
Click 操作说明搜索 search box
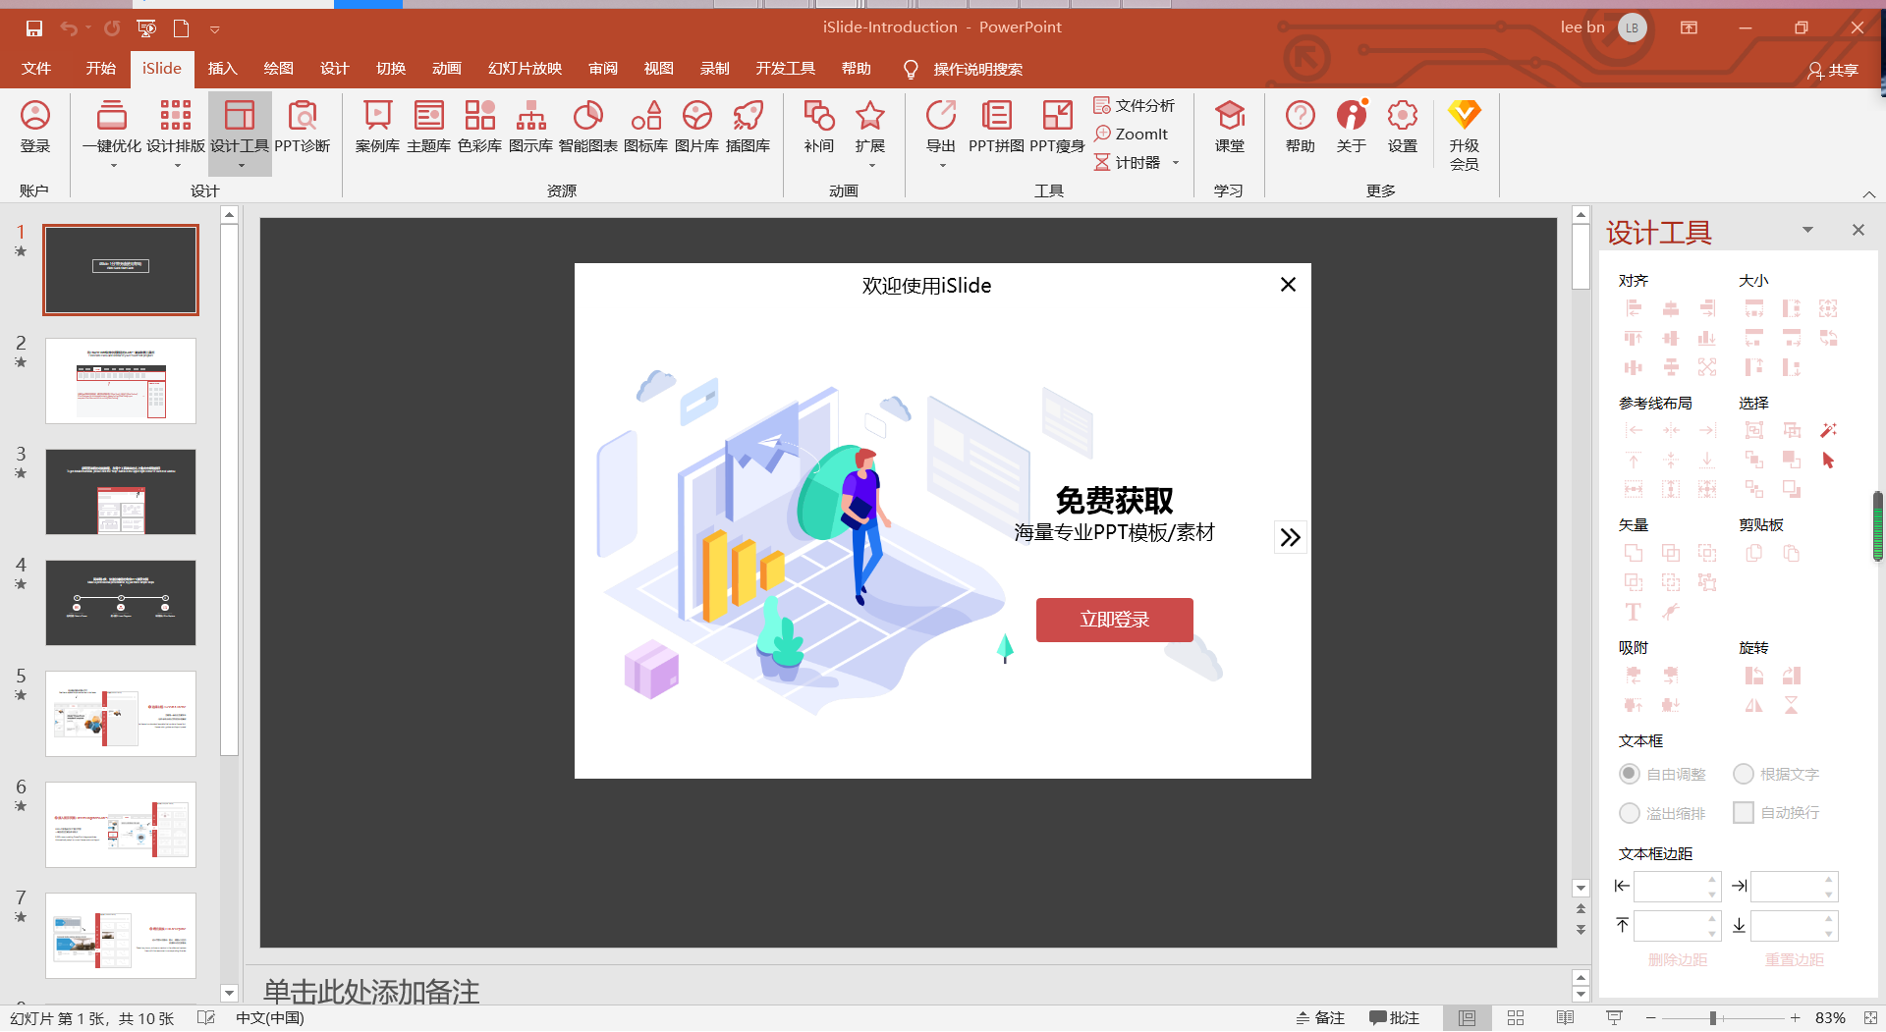click(x=977, y=69)
